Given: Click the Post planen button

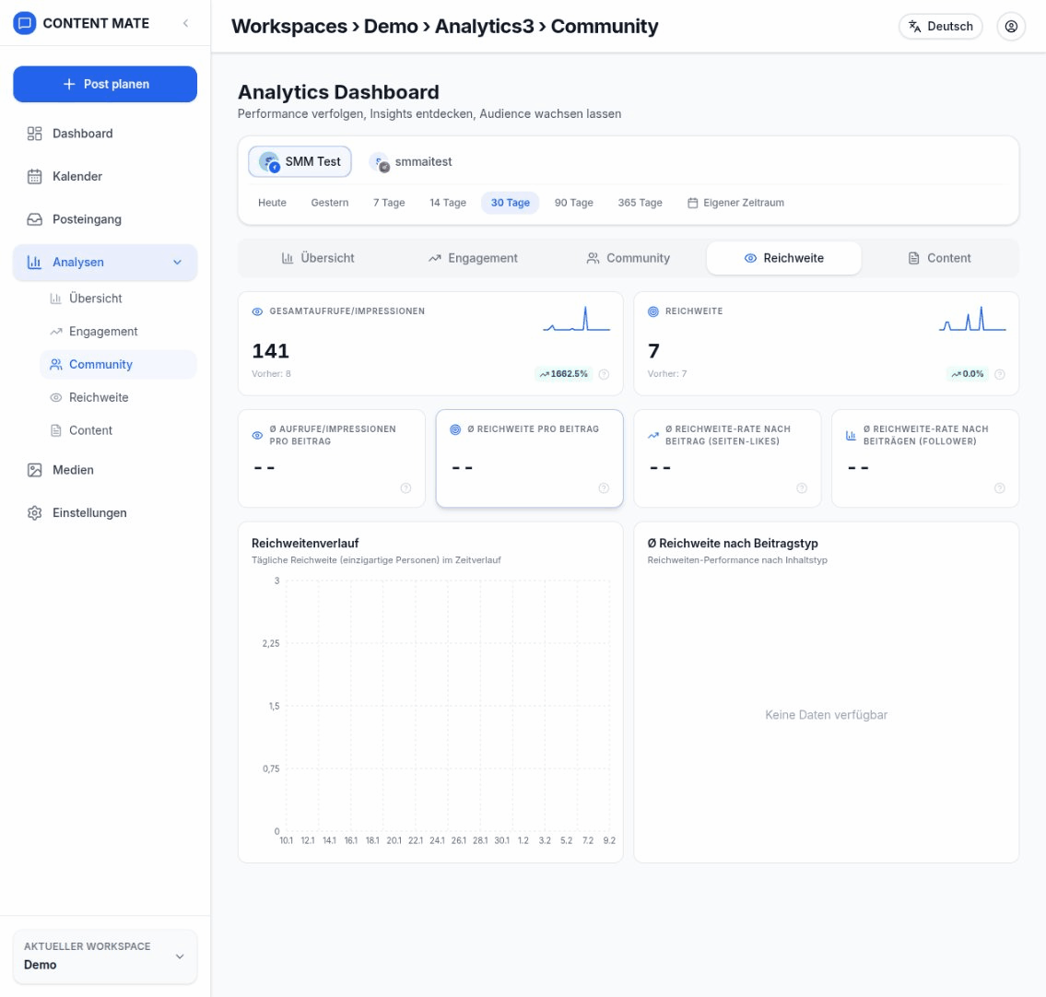Looking at the screenshot, I should tap(105, 84).
